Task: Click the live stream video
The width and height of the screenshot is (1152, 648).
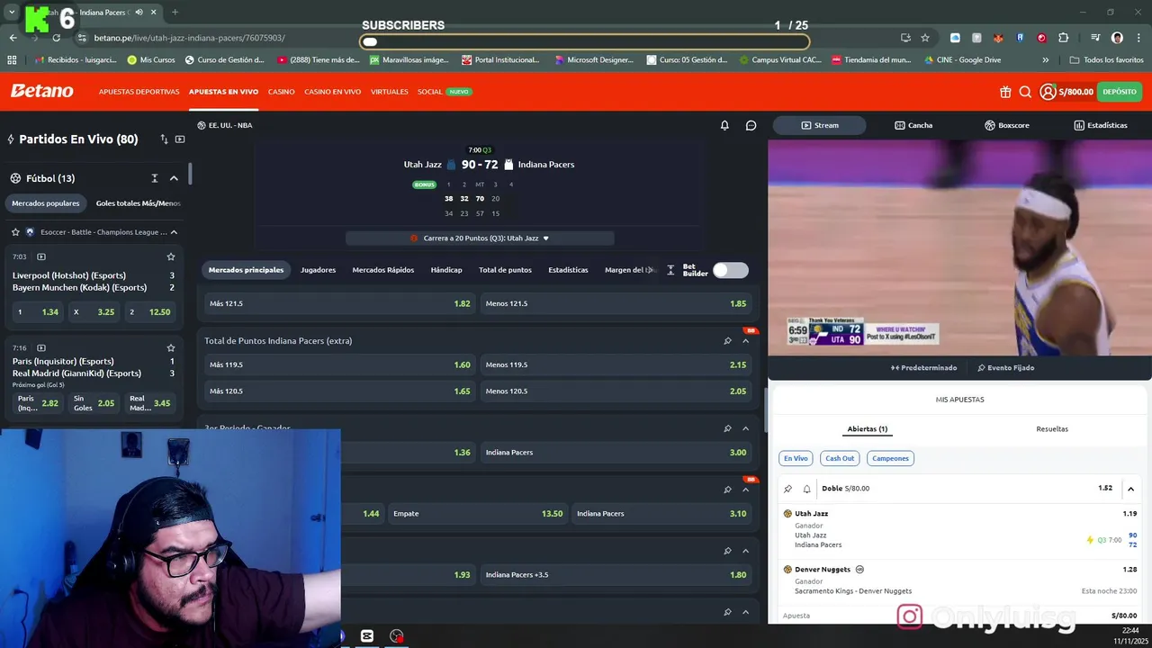Action: tap(959, 247)
